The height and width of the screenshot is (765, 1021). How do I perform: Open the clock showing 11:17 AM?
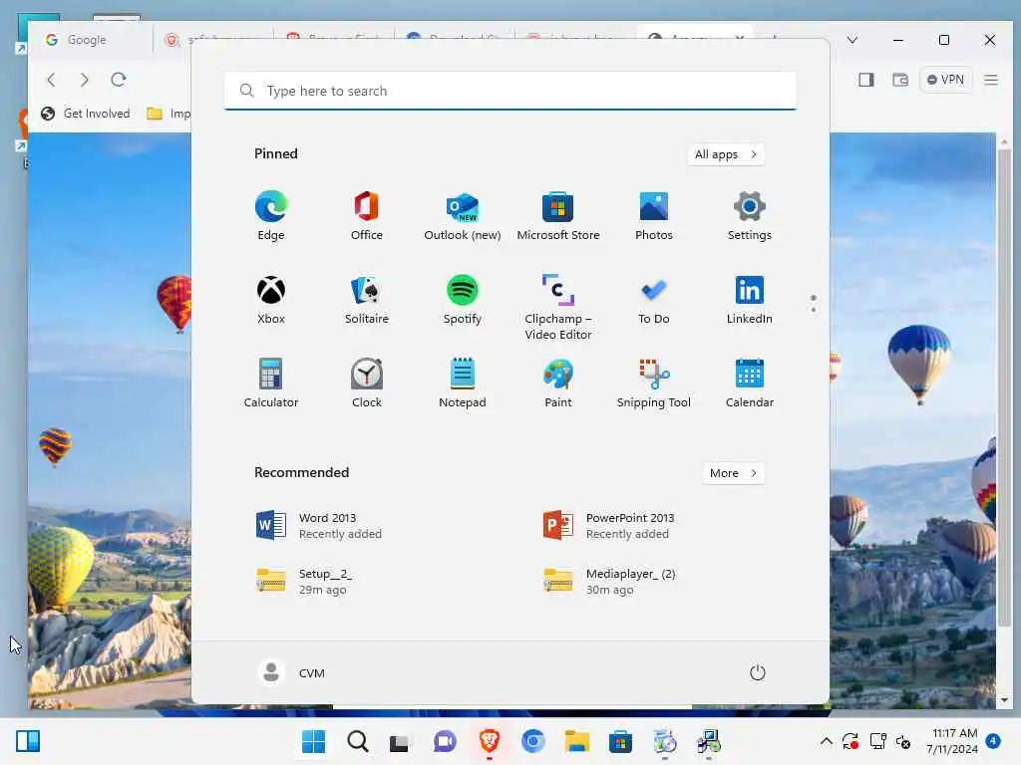point(952,741)
